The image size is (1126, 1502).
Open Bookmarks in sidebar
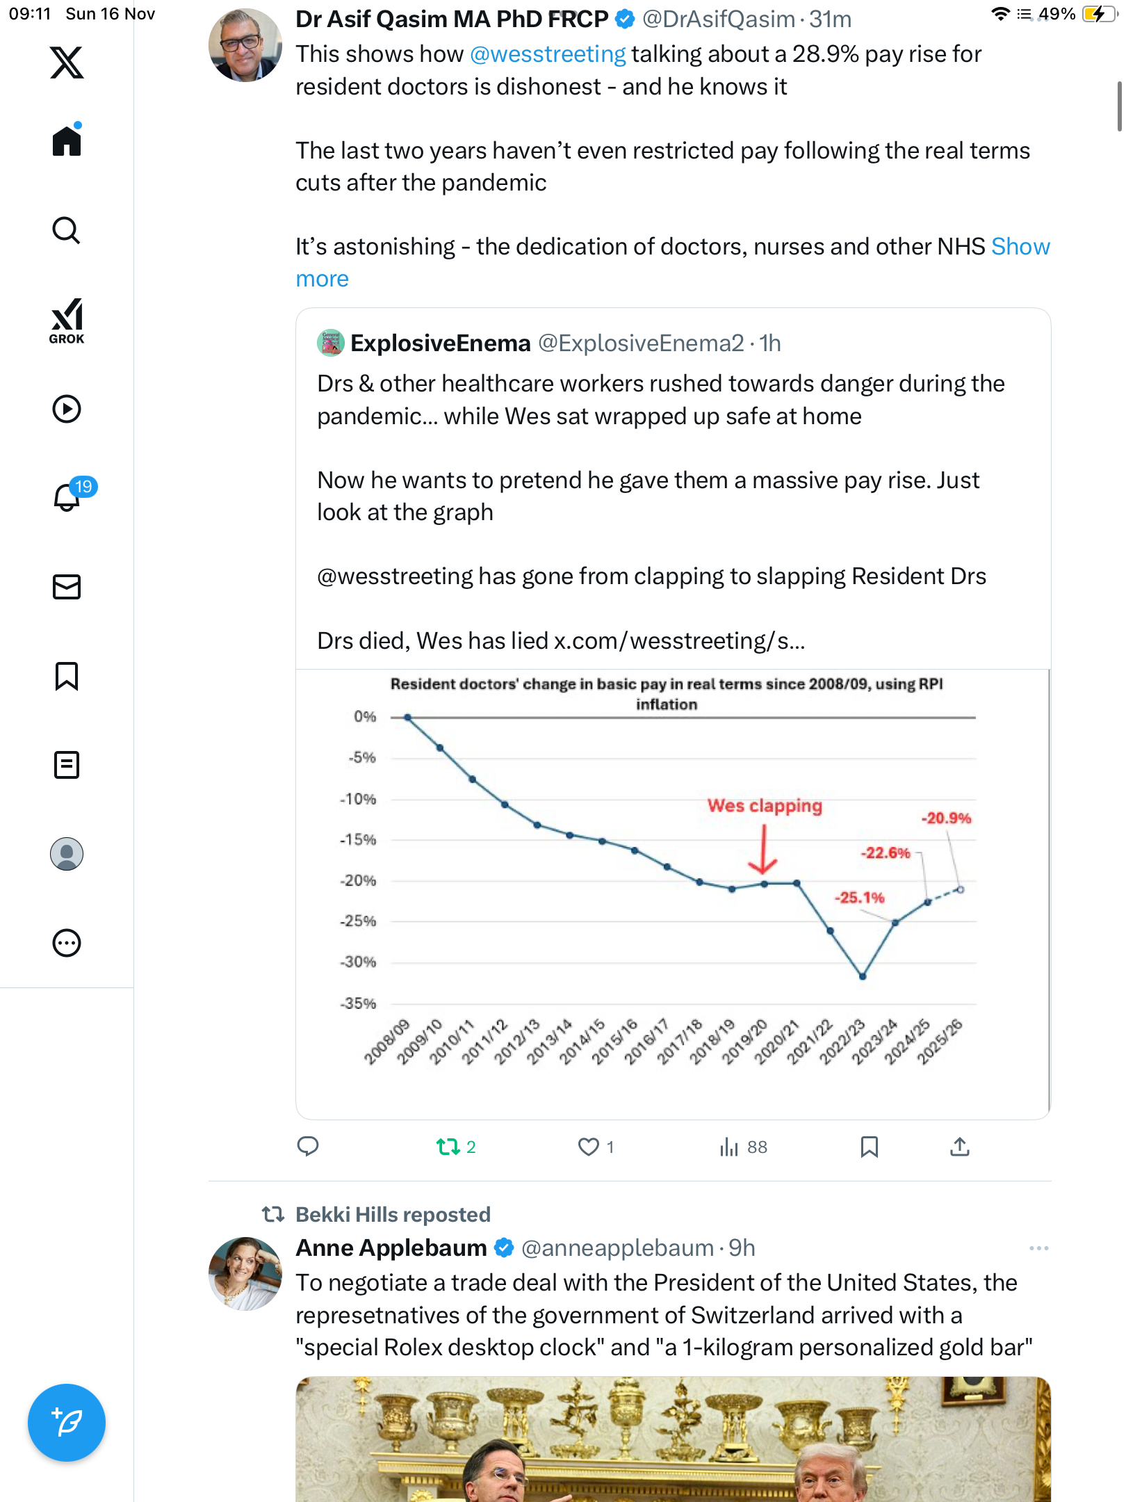coord(67,676)
